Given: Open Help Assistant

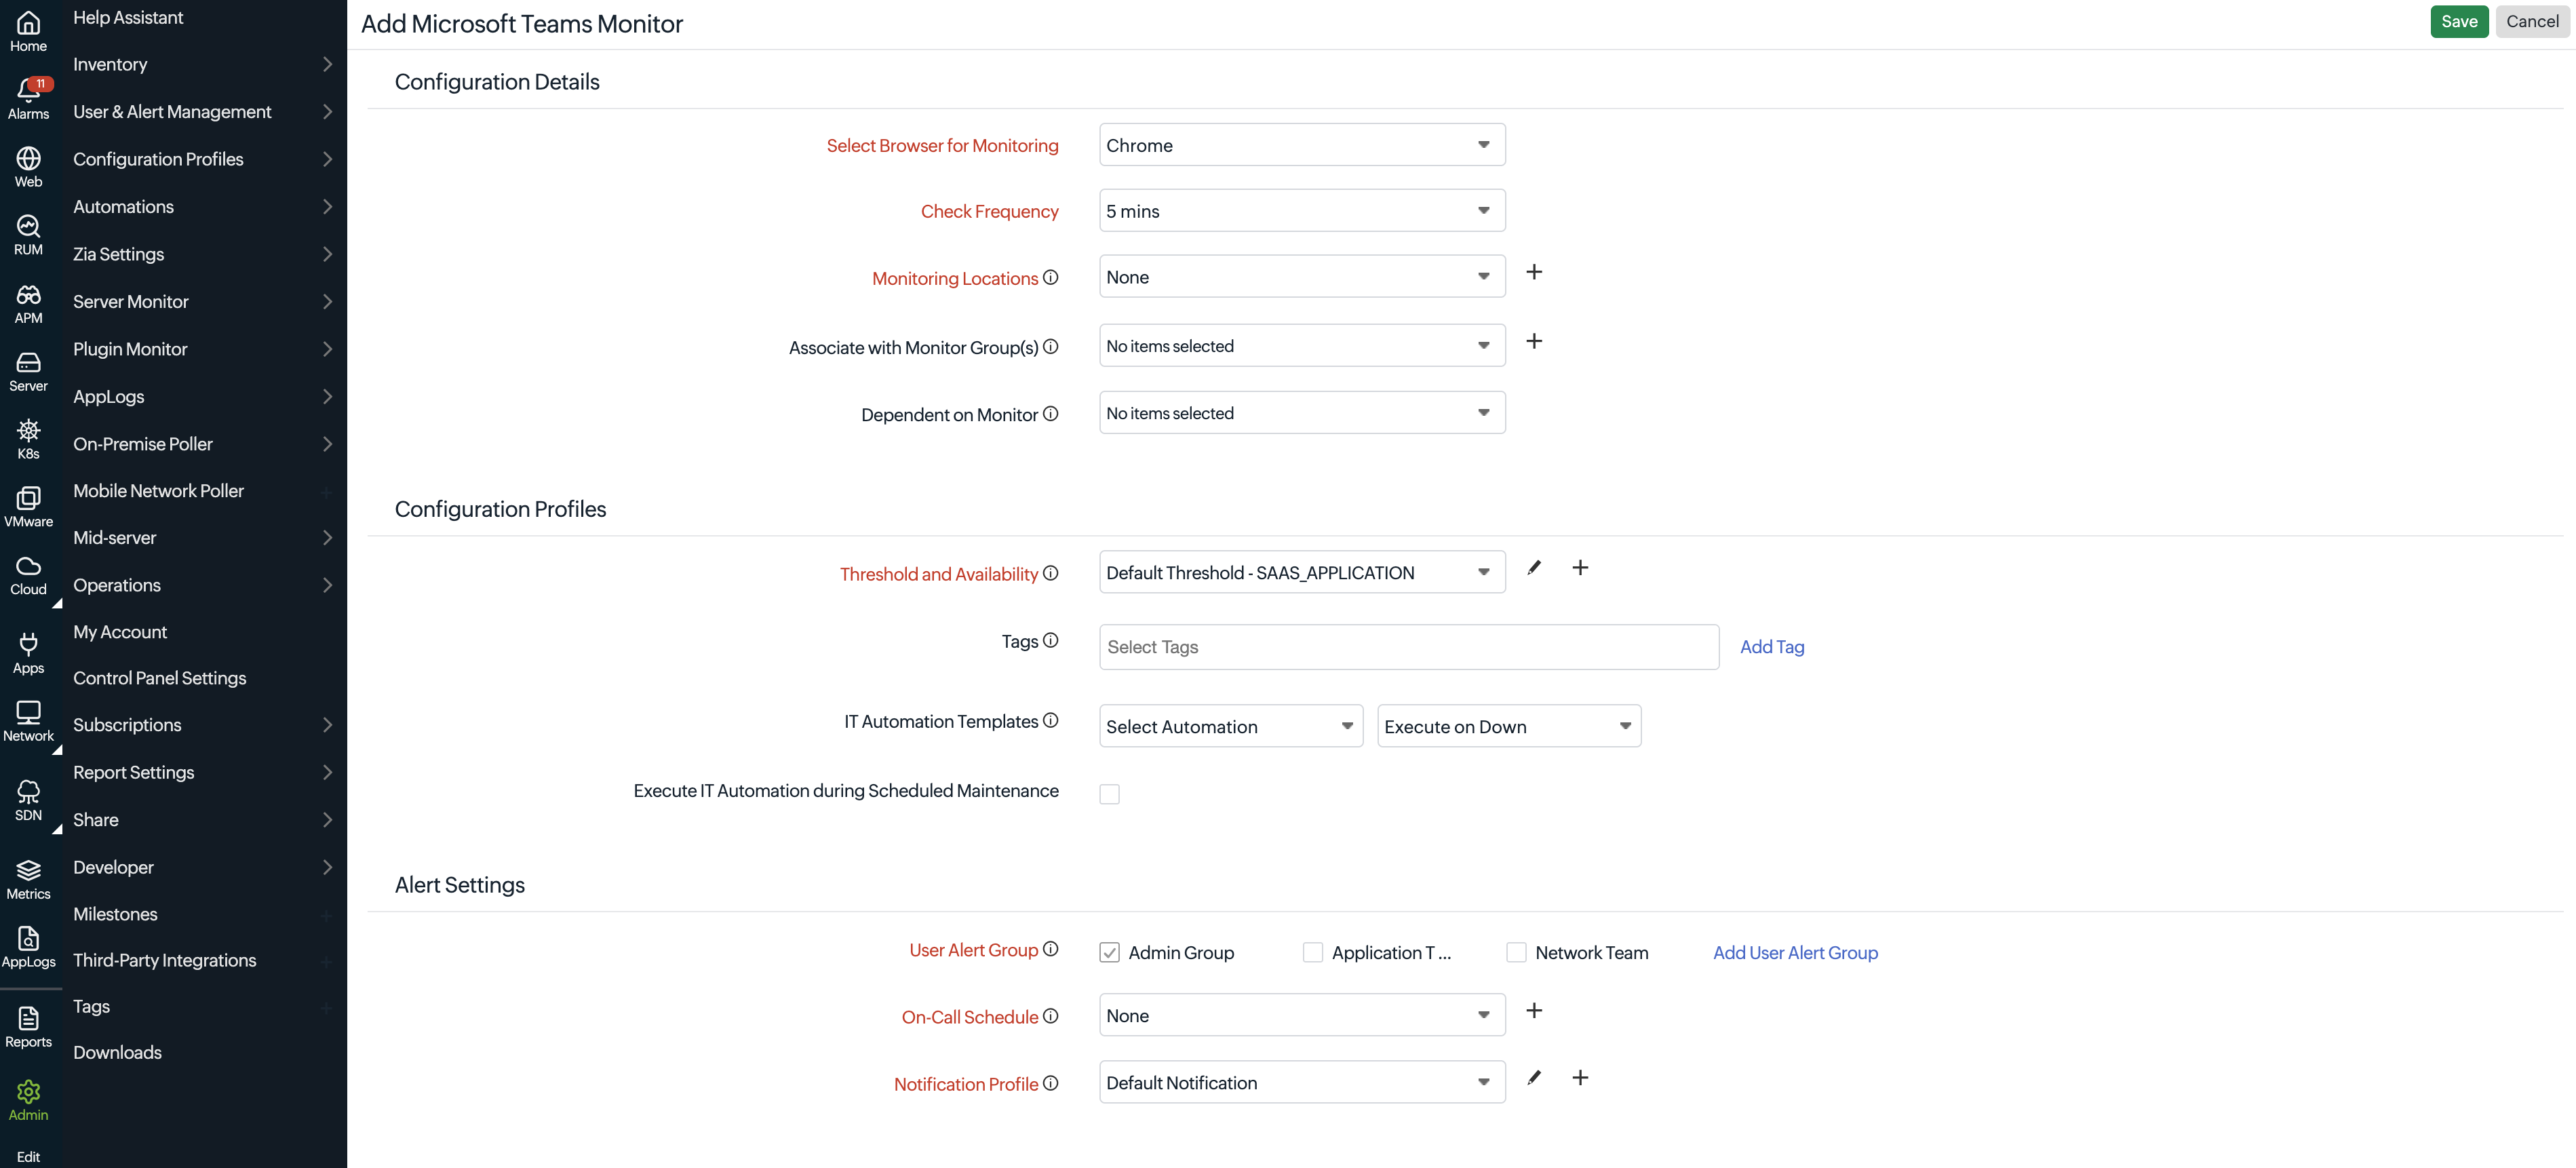Looking at the screenshot, I should (x=128, y=18).
